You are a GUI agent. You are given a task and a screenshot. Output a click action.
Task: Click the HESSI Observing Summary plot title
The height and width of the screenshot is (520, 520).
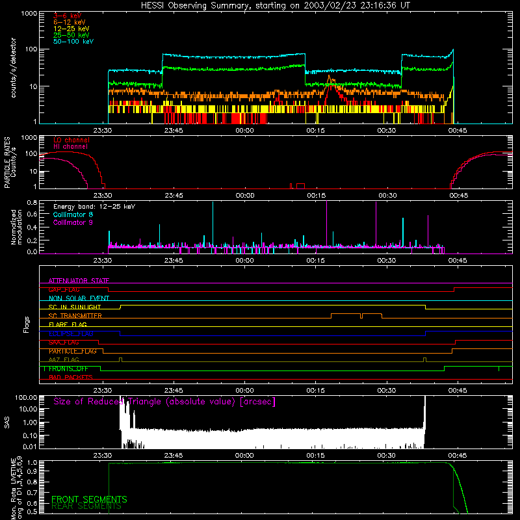pos(275,6)
